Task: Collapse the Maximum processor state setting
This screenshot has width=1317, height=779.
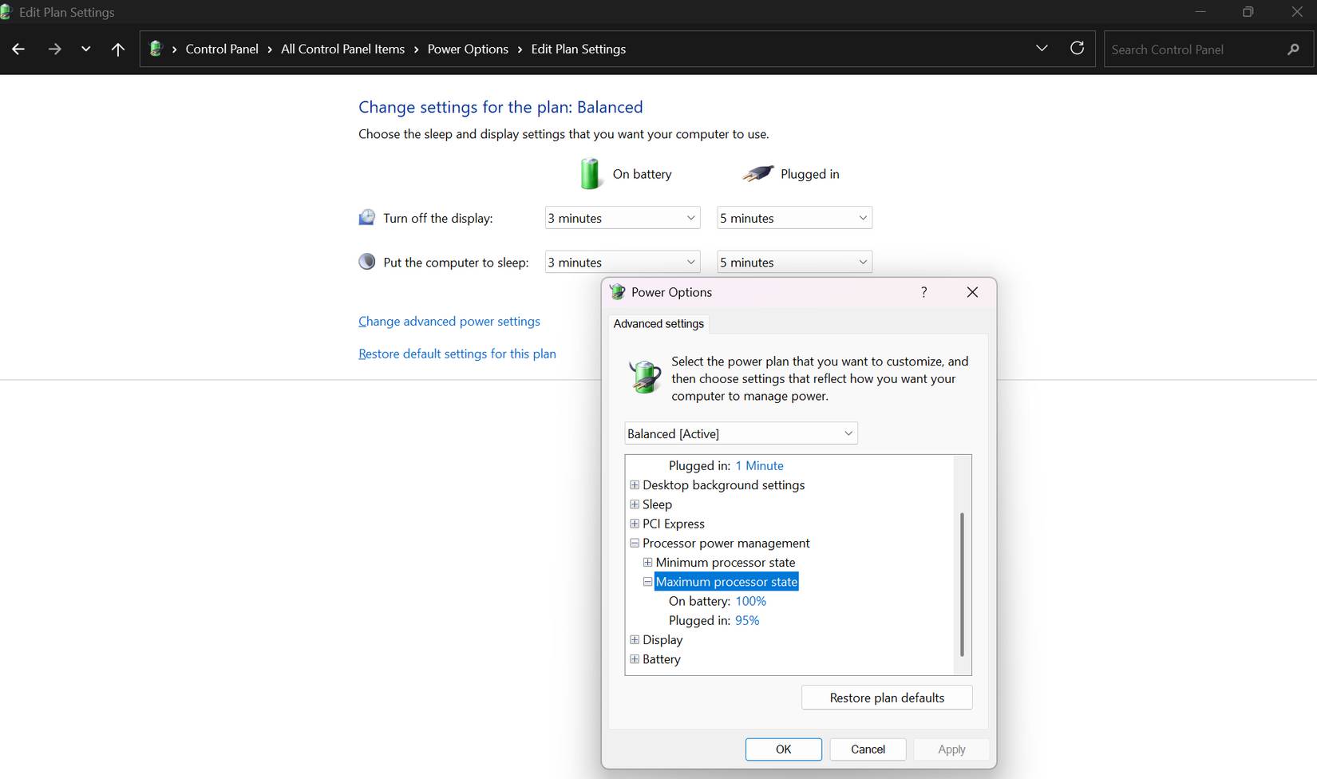Action: [x=647, y=581]
